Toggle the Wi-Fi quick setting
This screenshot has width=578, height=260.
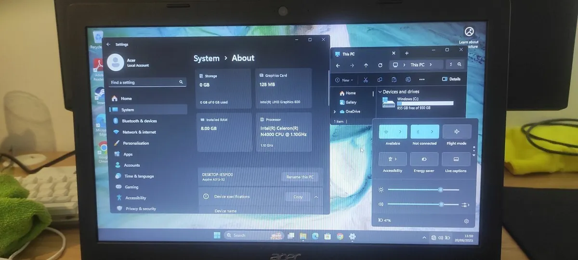[387, 131]
